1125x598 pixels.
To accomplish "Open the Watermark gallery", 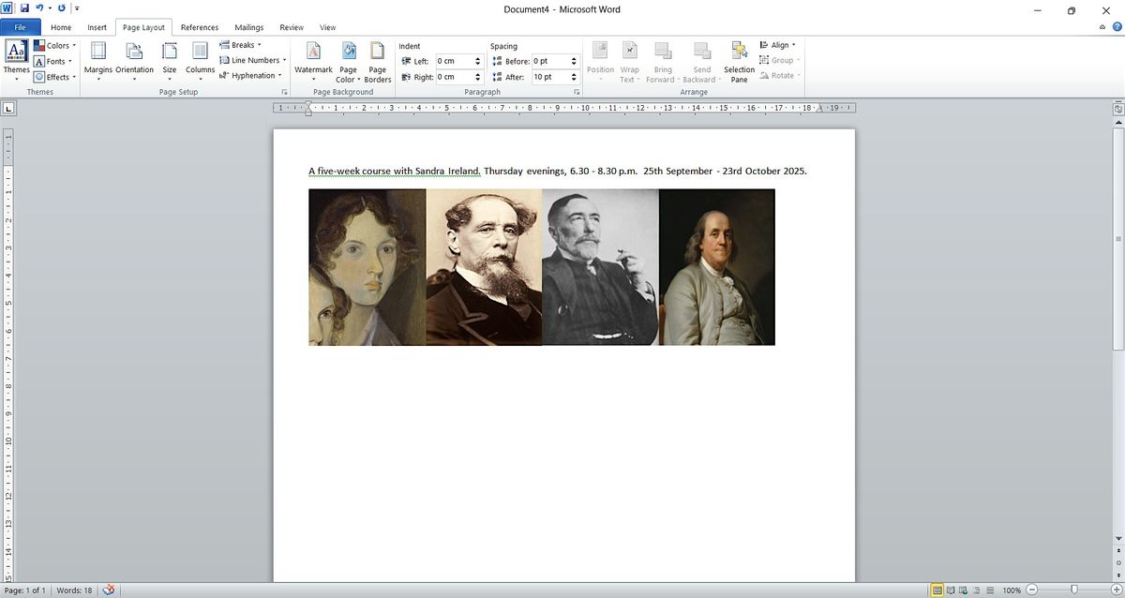I will pos(313,61).
